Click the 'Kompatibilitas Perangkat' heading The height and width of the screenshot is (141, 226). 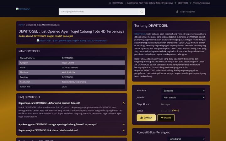[x=153, y=132]
